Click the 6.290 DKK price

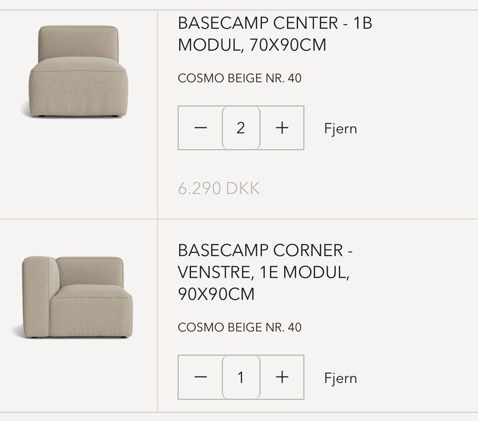219,189
